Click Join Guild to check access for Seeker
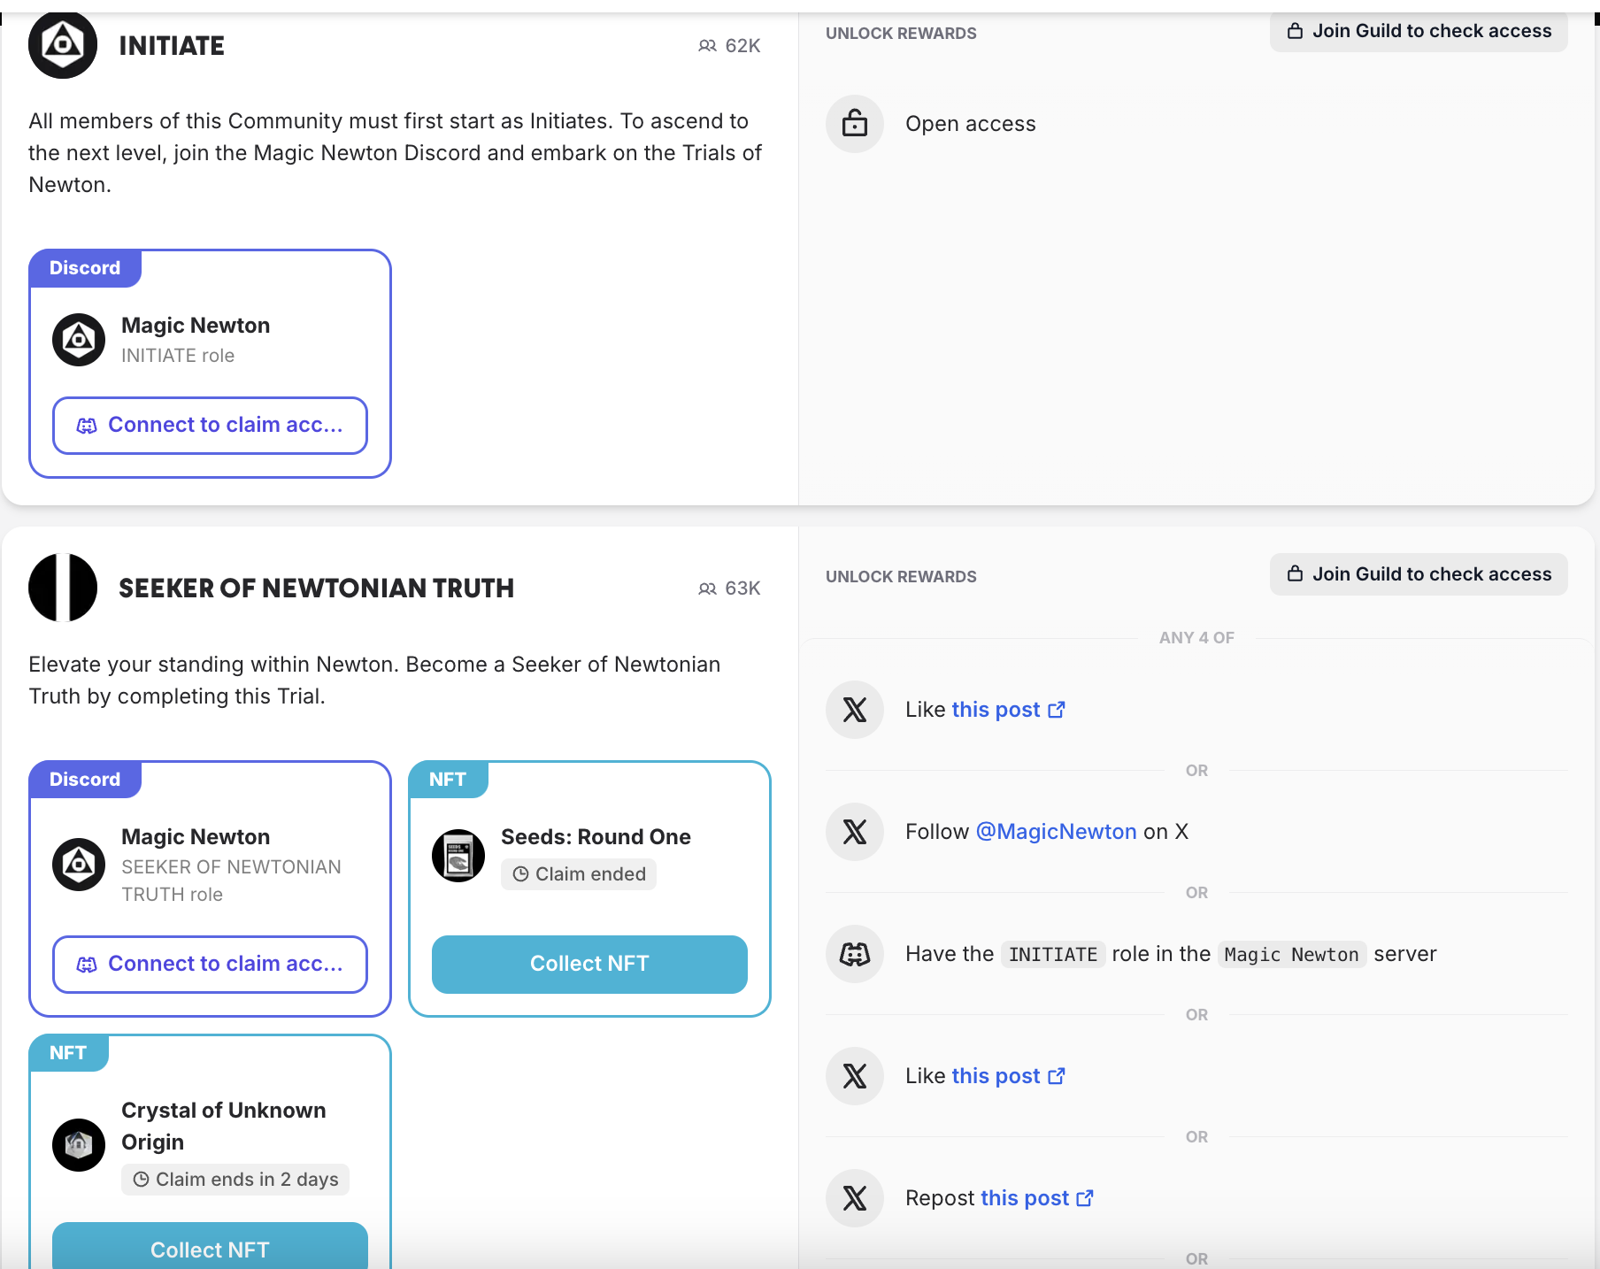The height and width of the screenshot is (1269, 1600). pyautogui.click(x=1419, y=574)
